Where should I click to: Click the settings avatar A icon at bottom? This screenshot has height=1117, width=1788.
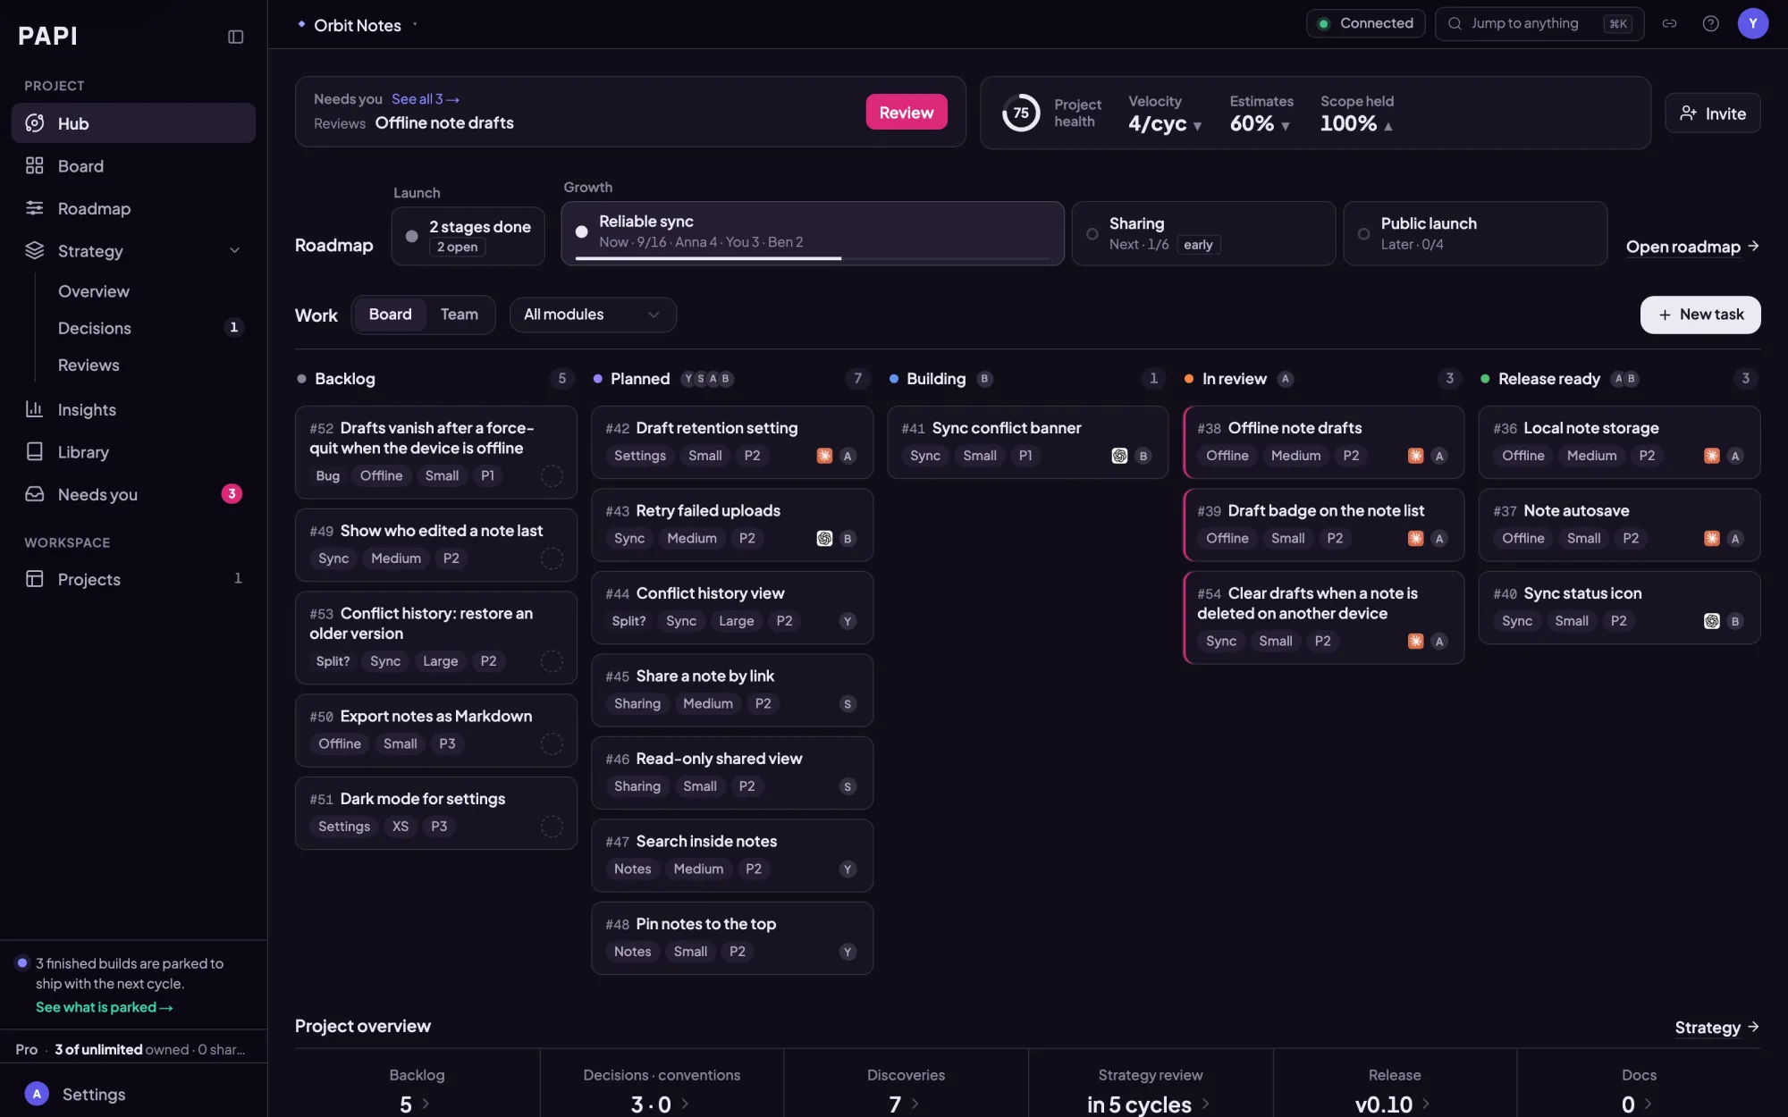pos(37,1094)
